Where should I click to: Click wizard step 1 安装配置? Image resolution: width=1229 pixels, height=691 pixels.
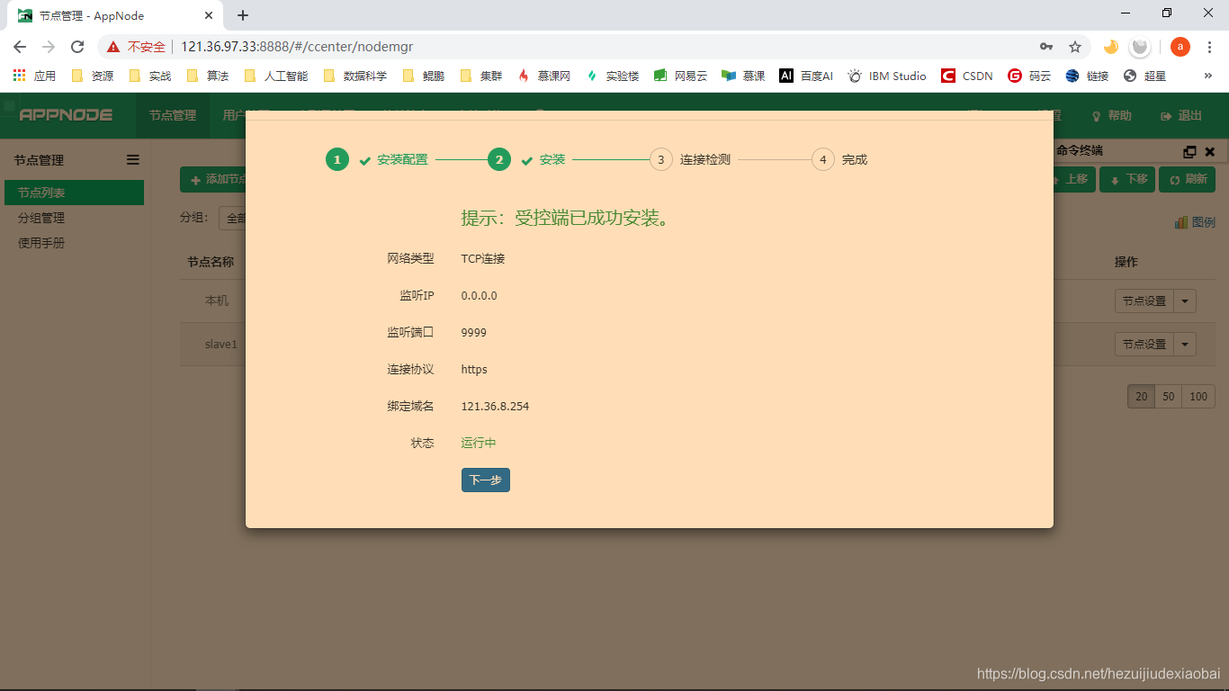[x=377, y=159]
